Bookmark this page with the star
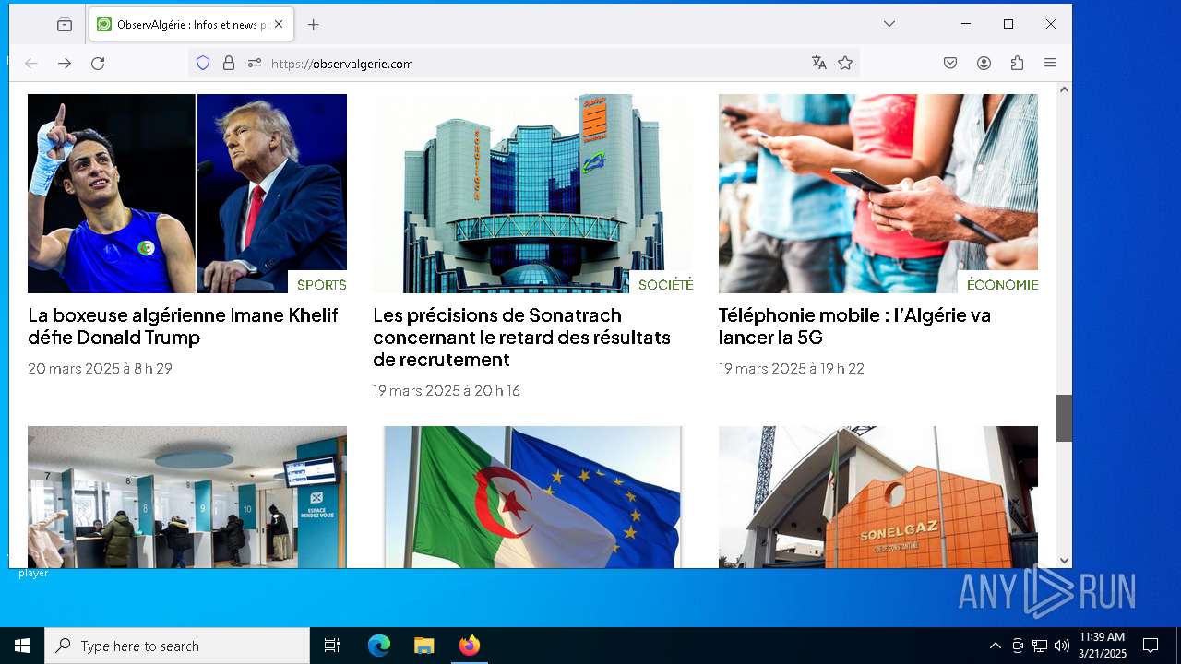 pyautogui.click(x=845, y=63)
